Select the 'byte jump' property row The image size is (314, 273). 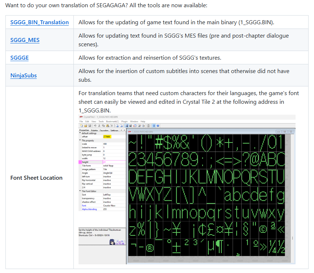(x=102, y=155)
